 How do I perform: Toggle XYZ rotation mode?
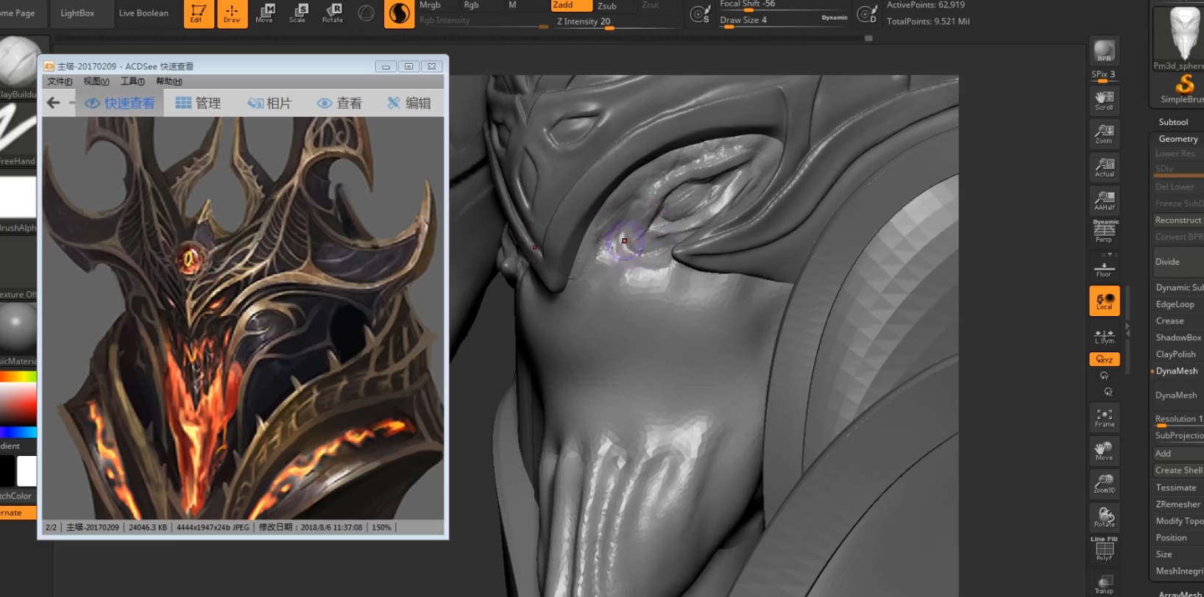tap(1104, 359)
